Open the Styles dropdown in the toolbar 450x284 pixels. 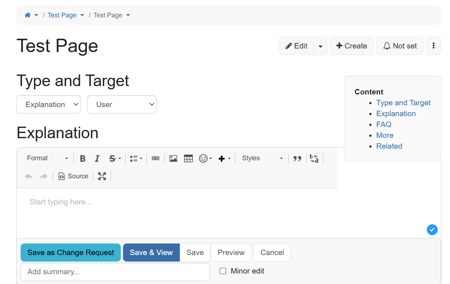point(262,158)
